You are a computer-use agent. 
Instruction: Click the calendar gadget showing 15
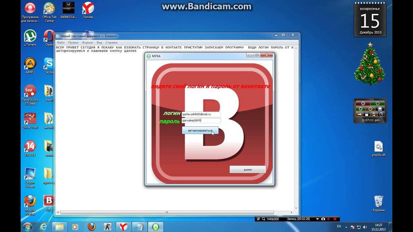[x=370, y=19]
